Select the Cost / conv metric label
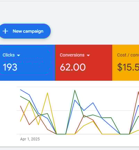 [x=128, y=55]
